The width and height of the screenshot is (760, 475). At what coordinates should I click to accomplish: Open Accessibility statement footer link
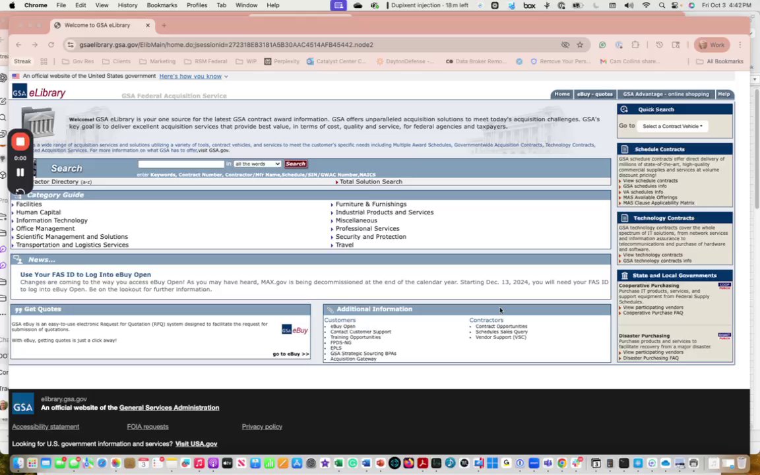click(46, 427)
